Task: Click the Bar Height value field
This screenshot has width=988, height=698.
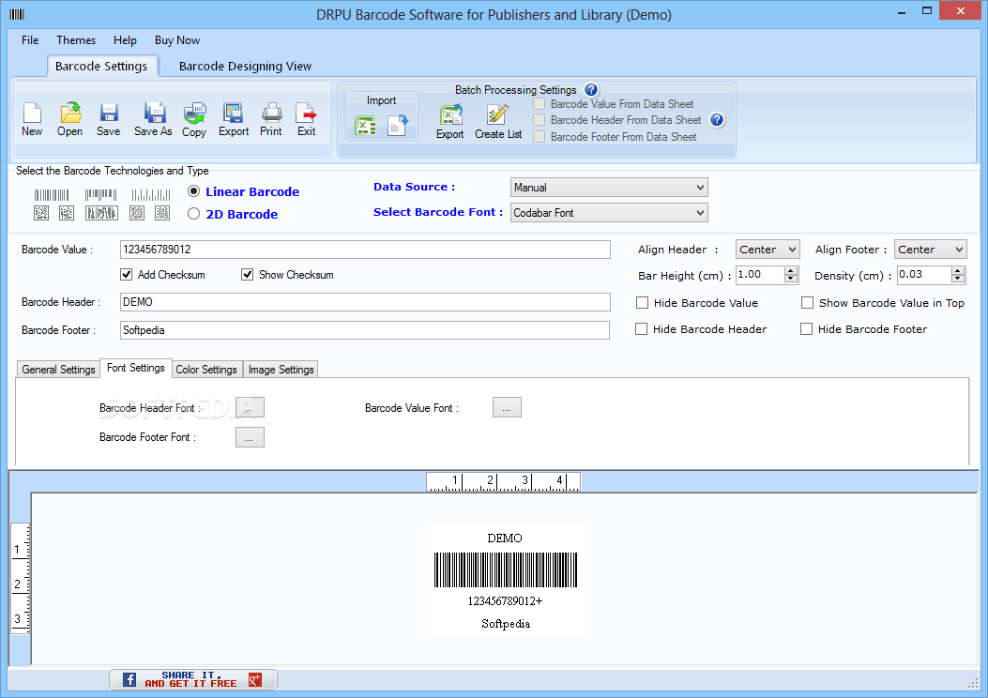Action: click(x=760, y=275)
